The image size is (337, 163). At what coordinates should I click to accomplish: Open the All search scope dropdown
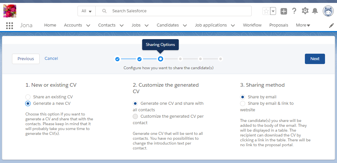pyautogui.click(x=87, y=11)
